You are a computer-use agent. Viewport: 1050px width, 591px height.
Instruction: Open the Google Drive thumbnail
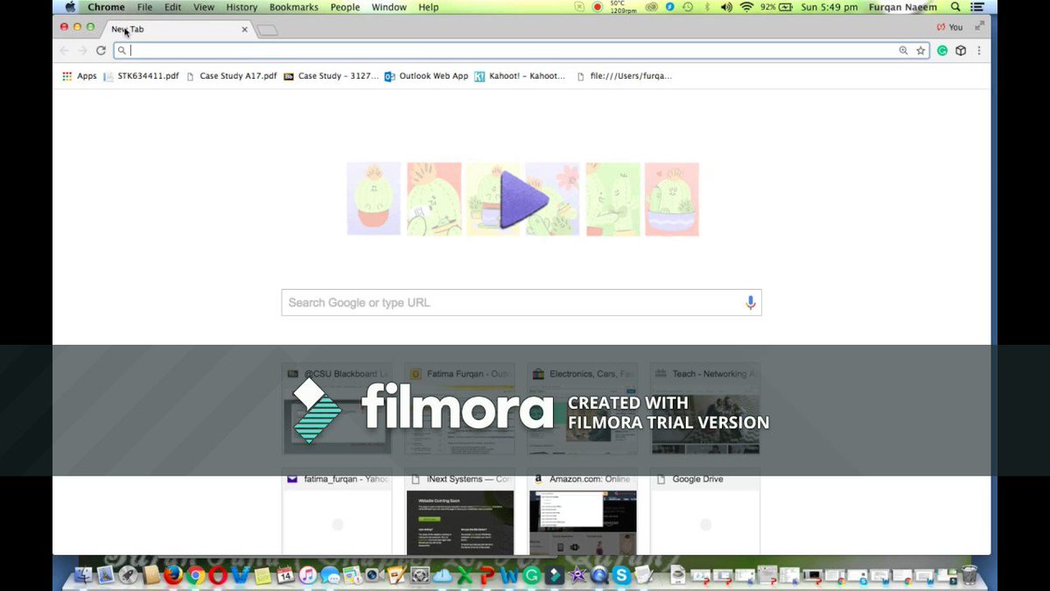pos(705,514)
